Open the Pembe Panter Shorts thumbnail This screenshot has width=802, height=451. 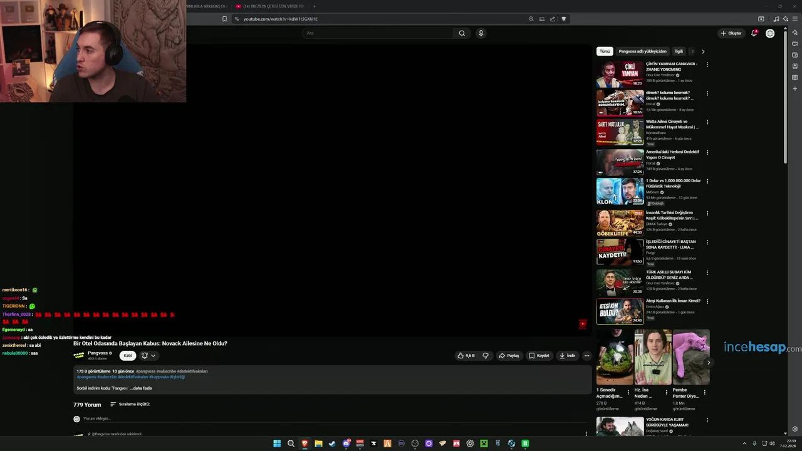[691, 357]
